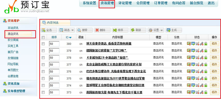
Task: Check the box for row ID 379
Action: pos(43,51)
